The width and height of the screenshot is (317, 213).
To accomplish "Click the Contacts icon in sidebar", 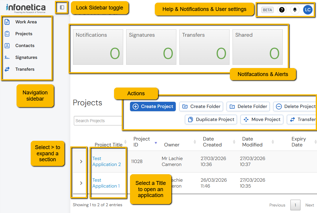I will (x=7, y=46).
